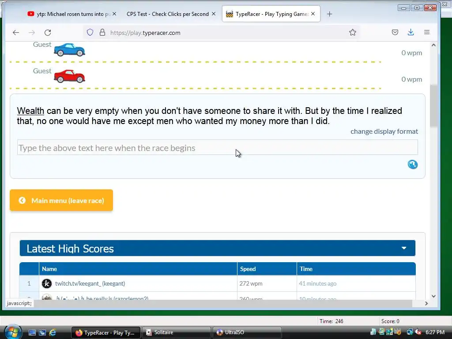Collapse the Latest High Scores dropdown arrow
Viewport: 452px width, 339px height.
click(x=404, y=248)
